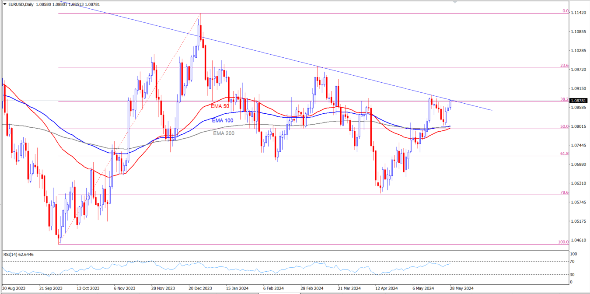Open the dropdown arrow beside EURUSD,Daily
590x294 pixels.
pyautogui.click(x=5, y=4)
